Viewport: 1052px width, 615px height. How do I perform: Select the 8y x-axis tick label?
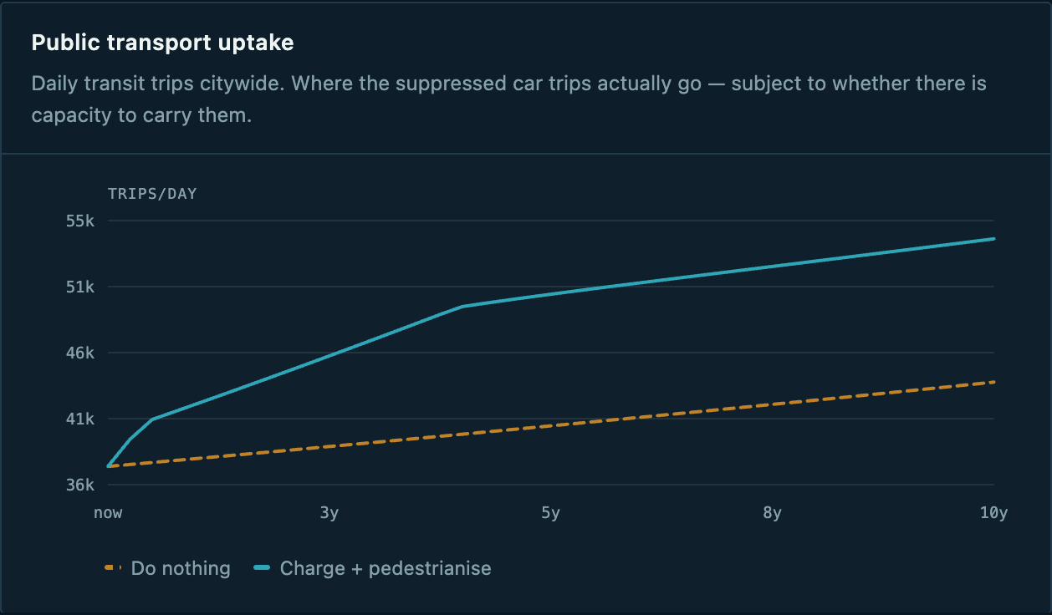coord(772,513)
